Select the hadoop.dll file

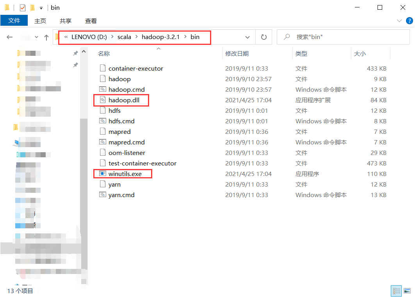click(x=124, y=100)
